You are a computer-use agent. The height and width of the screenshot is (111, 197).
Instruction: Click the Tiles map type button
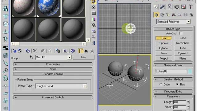(83, 57)
